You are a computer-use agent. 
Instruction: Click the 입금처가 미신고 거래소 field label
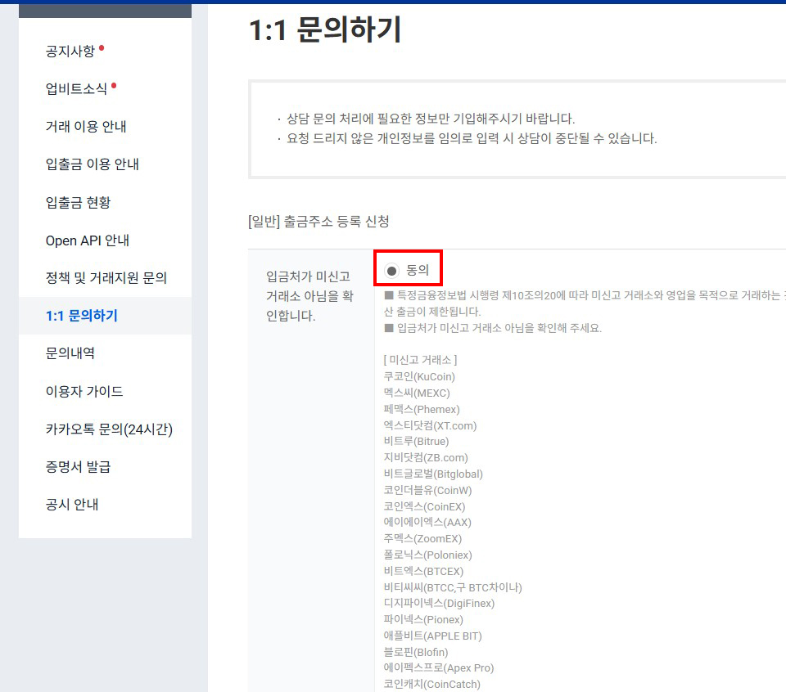[309, 296]
